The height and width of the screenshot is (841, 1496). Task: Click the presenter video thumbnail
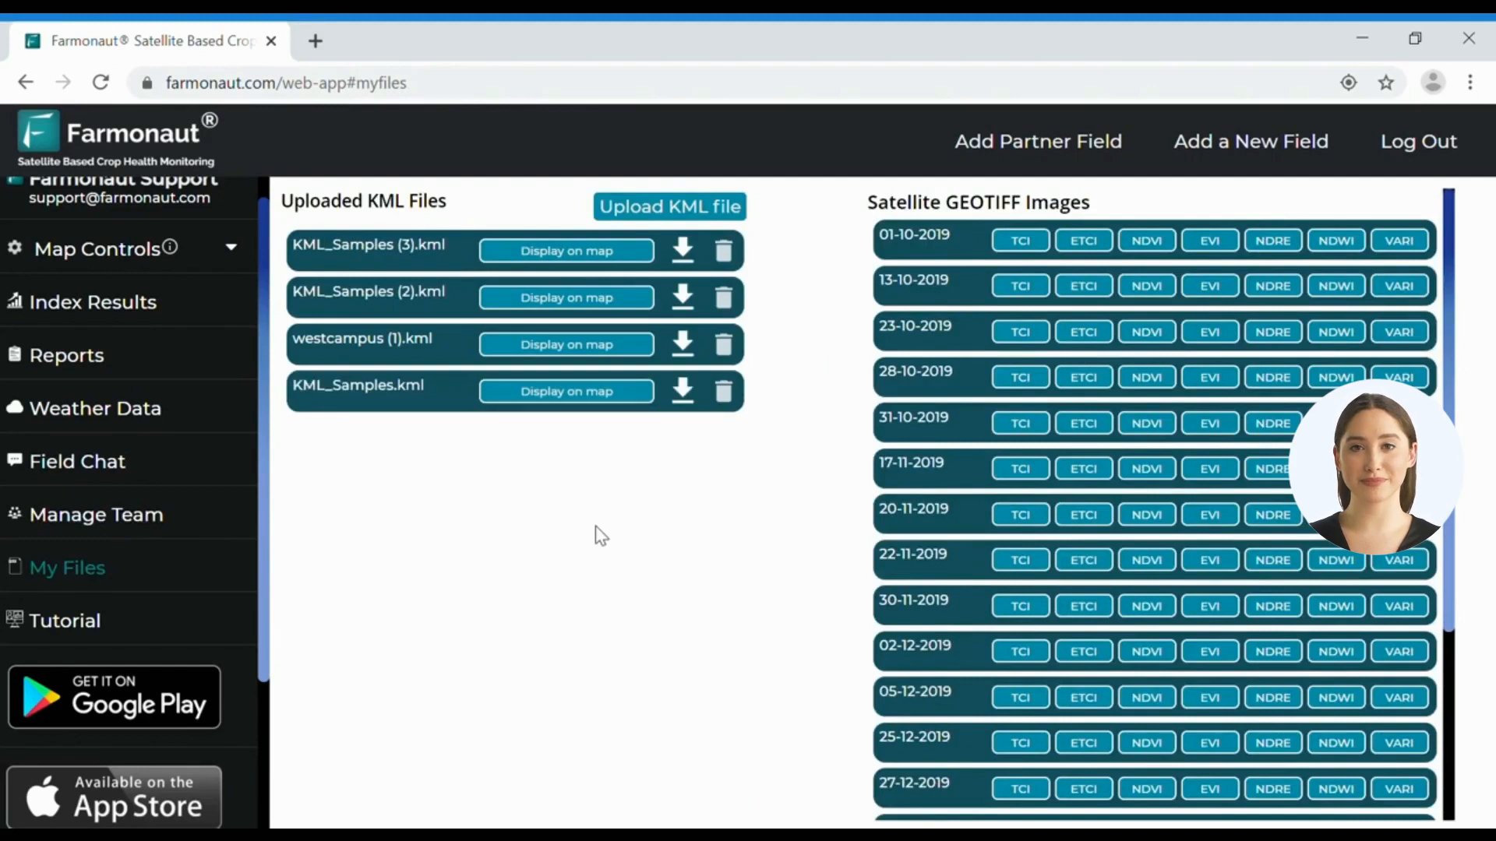(x=1375, y=466)
